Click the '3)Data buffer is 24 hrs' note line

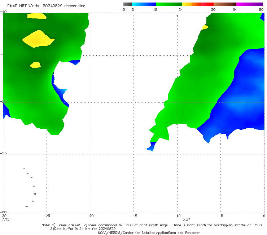(x=83, y=229)
